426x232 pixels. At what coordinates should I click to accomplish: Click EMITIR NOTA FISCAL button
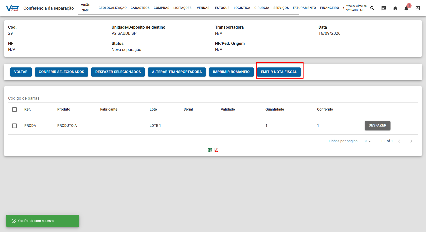[279, 72]
